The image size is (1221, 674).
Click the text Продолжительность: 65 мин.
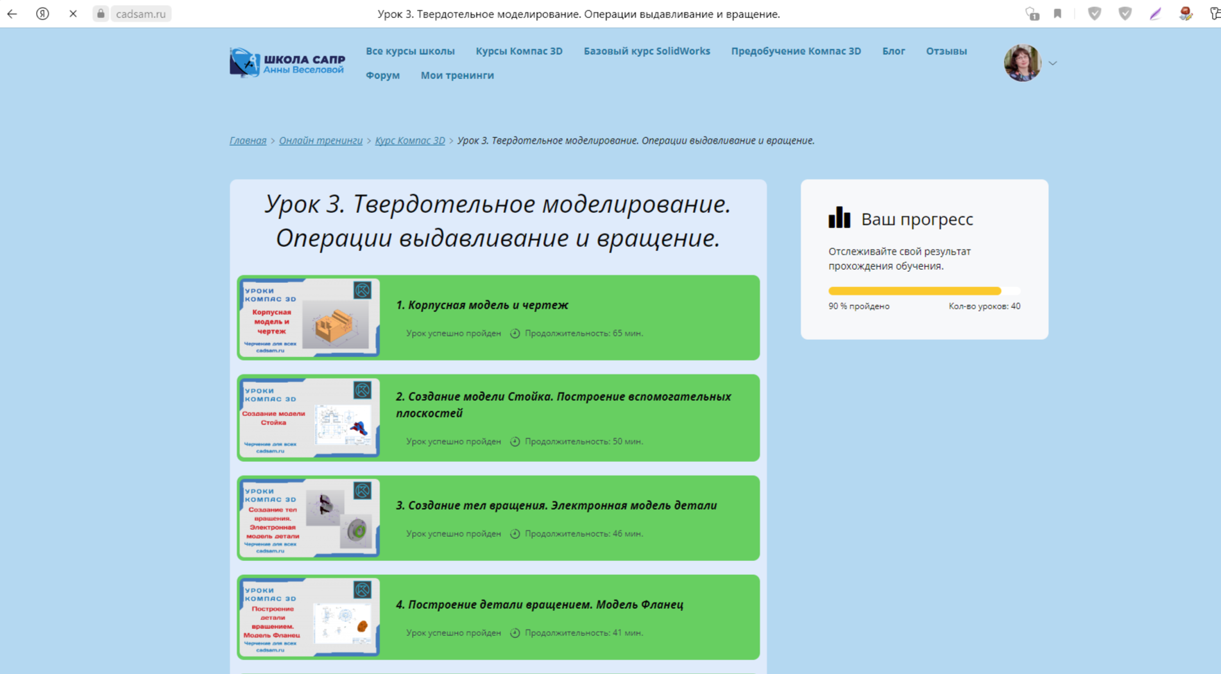pos(584,334)
